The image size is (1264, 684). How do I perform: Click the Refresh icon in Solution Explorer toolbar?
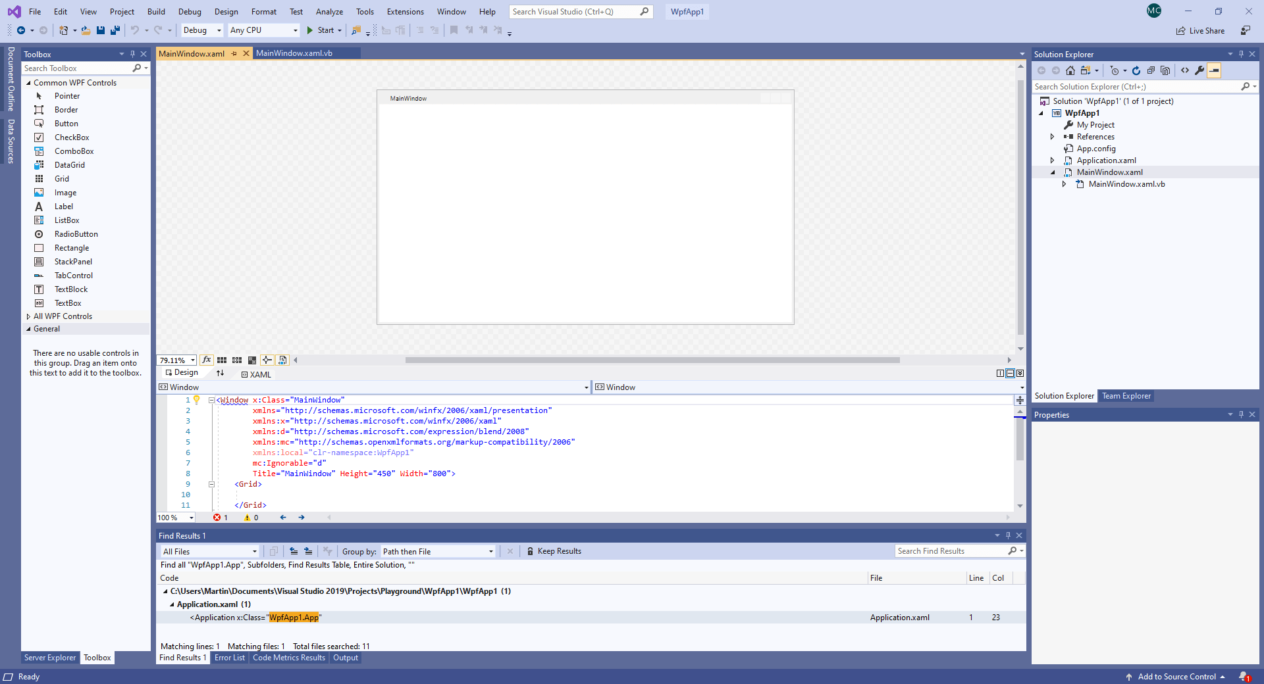[x=1136, y=70]
